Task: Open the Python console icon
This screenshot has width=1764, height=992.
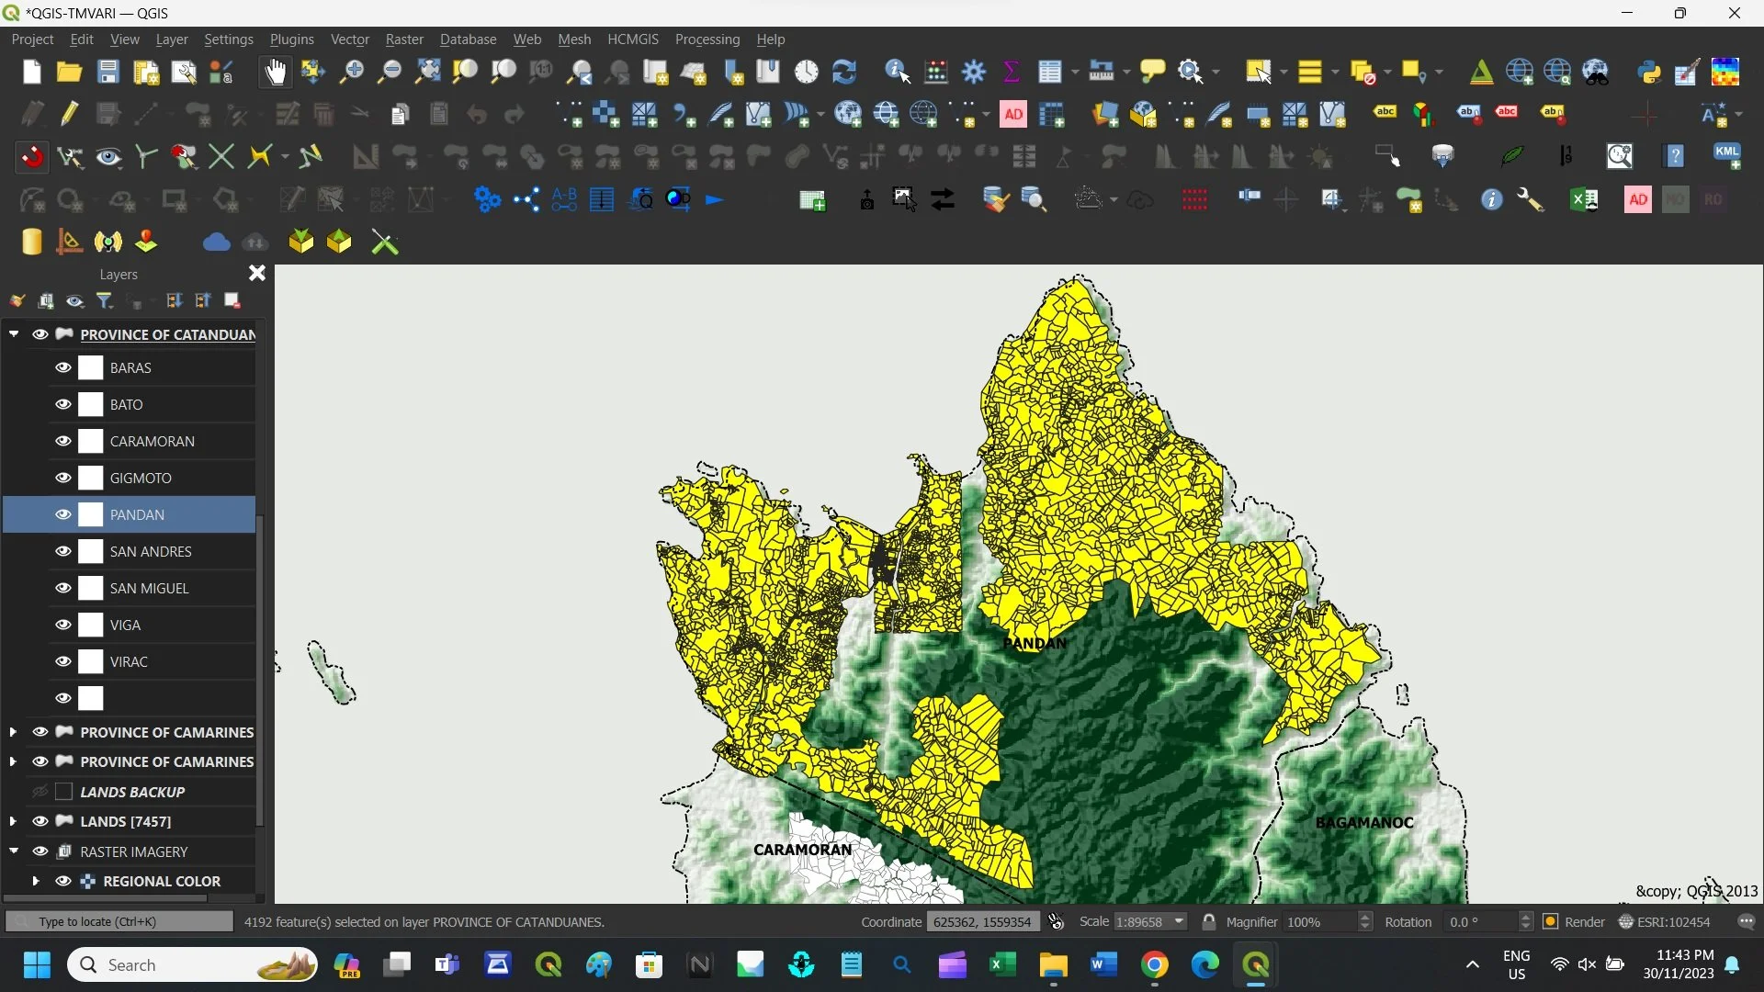Action: [x=1649, y=72]
